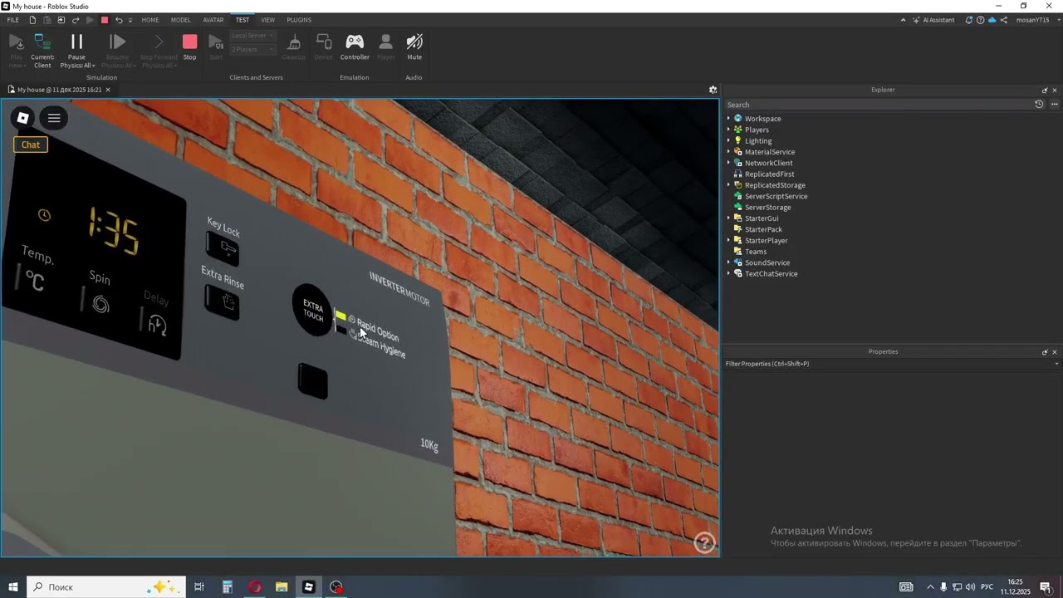Open the viewport settings gear icon
The image size is (1063, 598).
713,90
